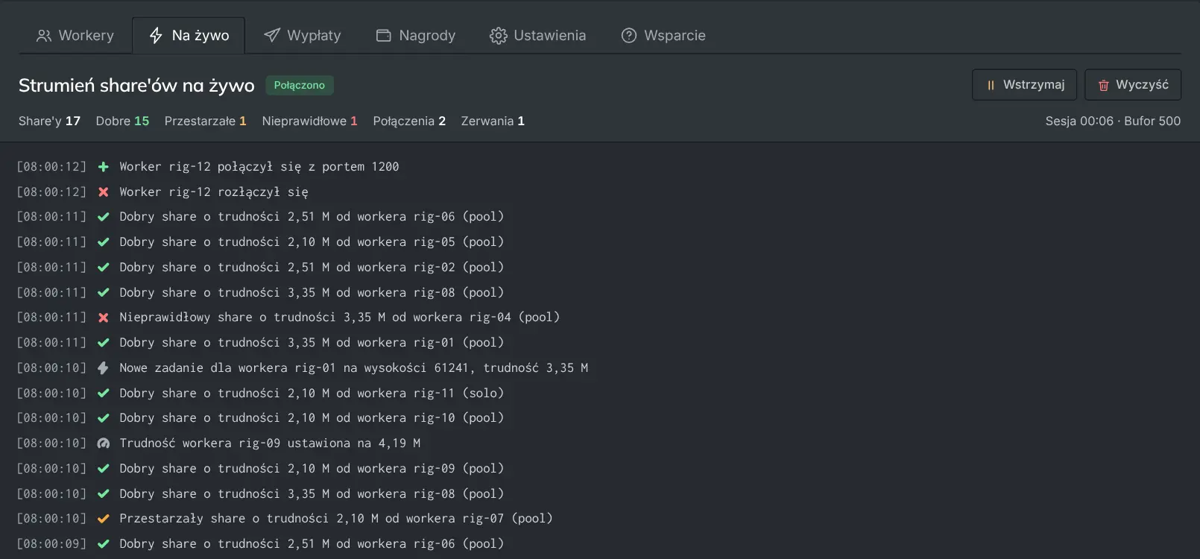Image resolution: width=1200 pixels, height=559 pixels.
Task: Click the Strumień share'ów na żywo heading
Action: [x=136, y=86]
